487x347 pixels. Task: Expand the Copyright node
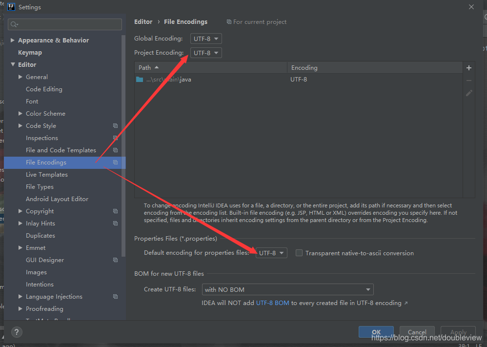click(20, 211)
